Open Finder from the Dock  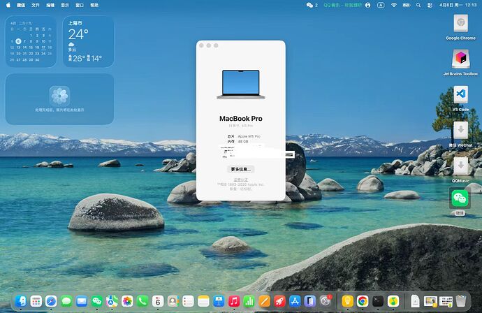(x=20, y=301)
